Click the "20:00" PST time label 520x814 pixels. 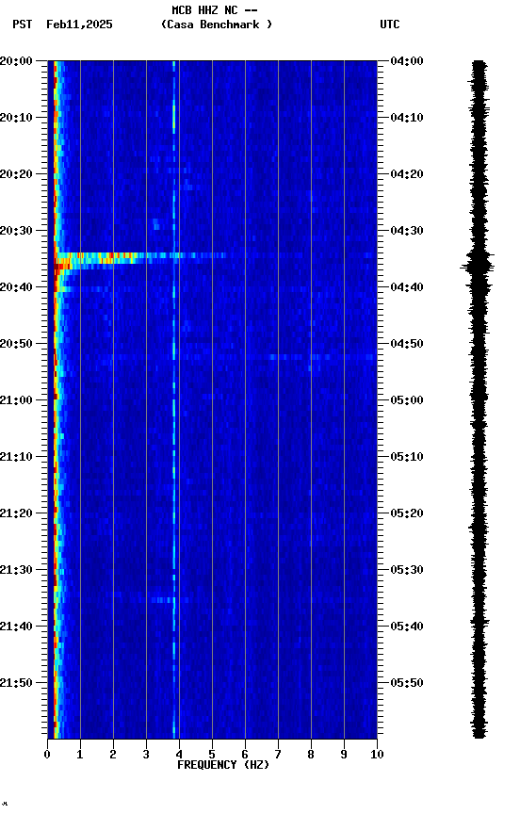pyautogui.click(x=16, y=61)
